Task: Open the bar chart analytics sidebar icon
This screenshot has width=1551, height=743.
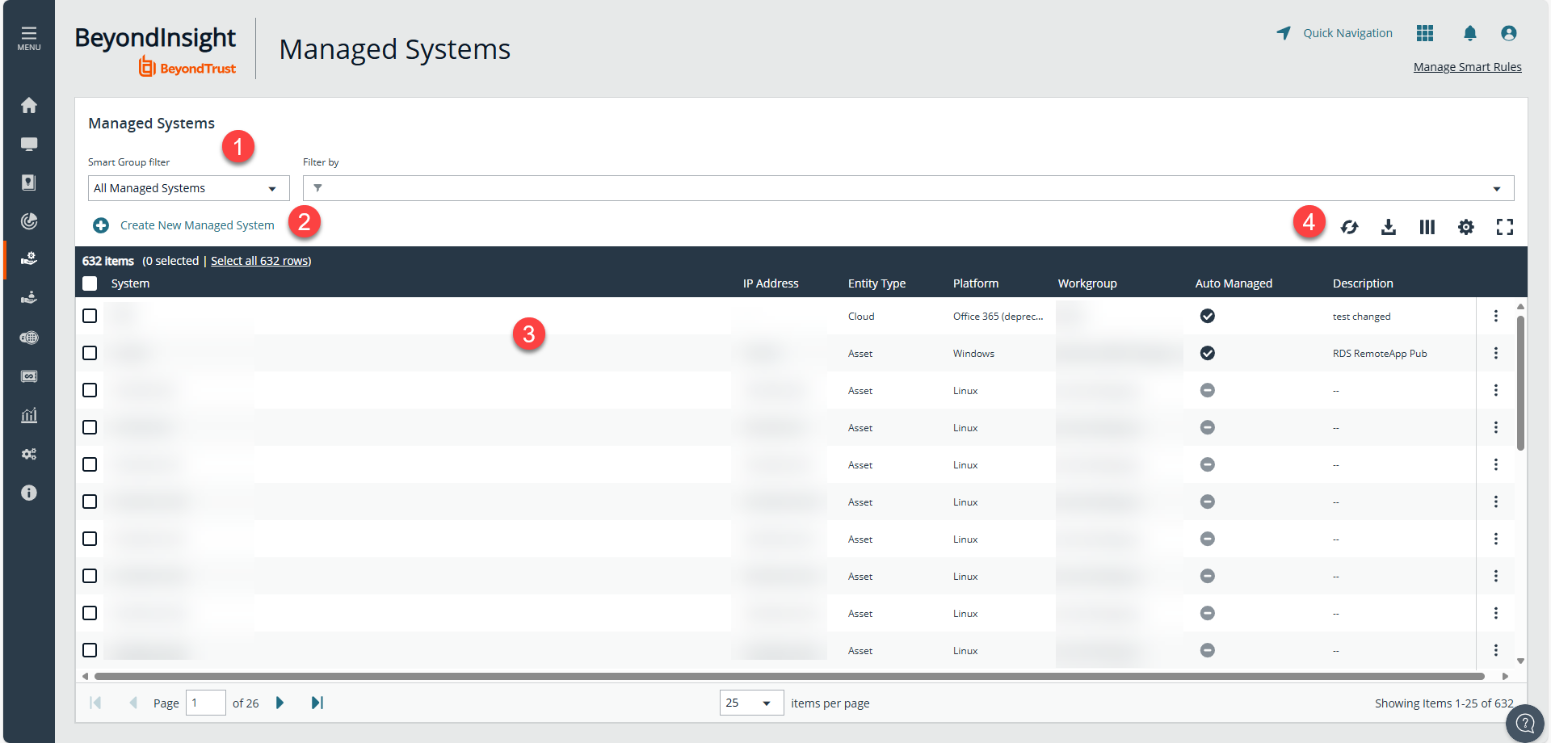Action: coord(29,415)
